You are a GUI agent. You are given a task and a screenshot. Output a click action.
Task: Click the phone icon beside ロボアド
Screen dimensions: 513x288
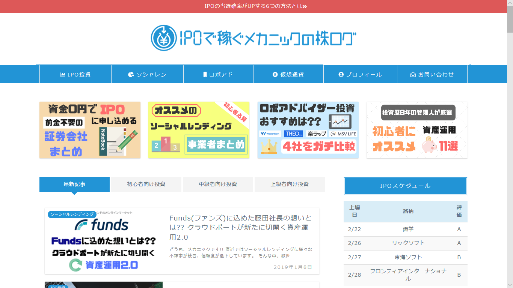(205, 75)
